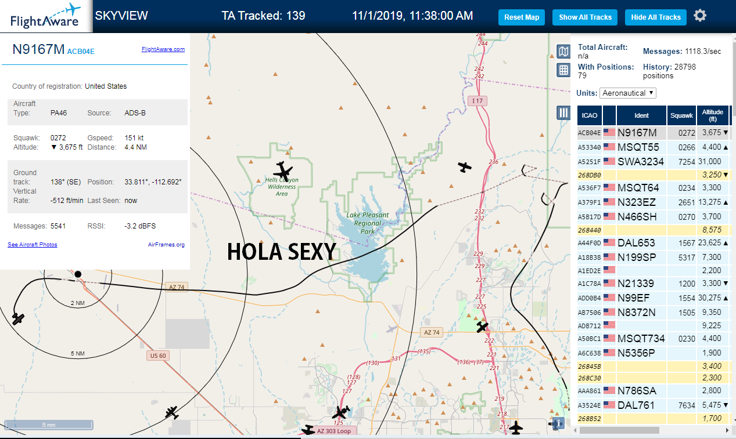Click the black receiver site dot
The width and height of the screenshot is (736, 439).
tap(78, 274)
